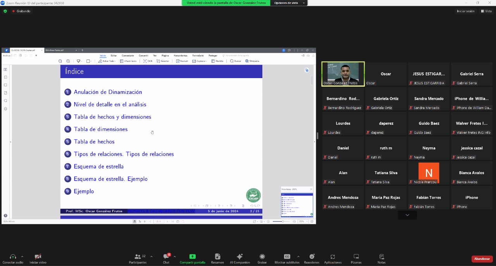
Task: Show more participants with down chevron
Action: (407, 215)
